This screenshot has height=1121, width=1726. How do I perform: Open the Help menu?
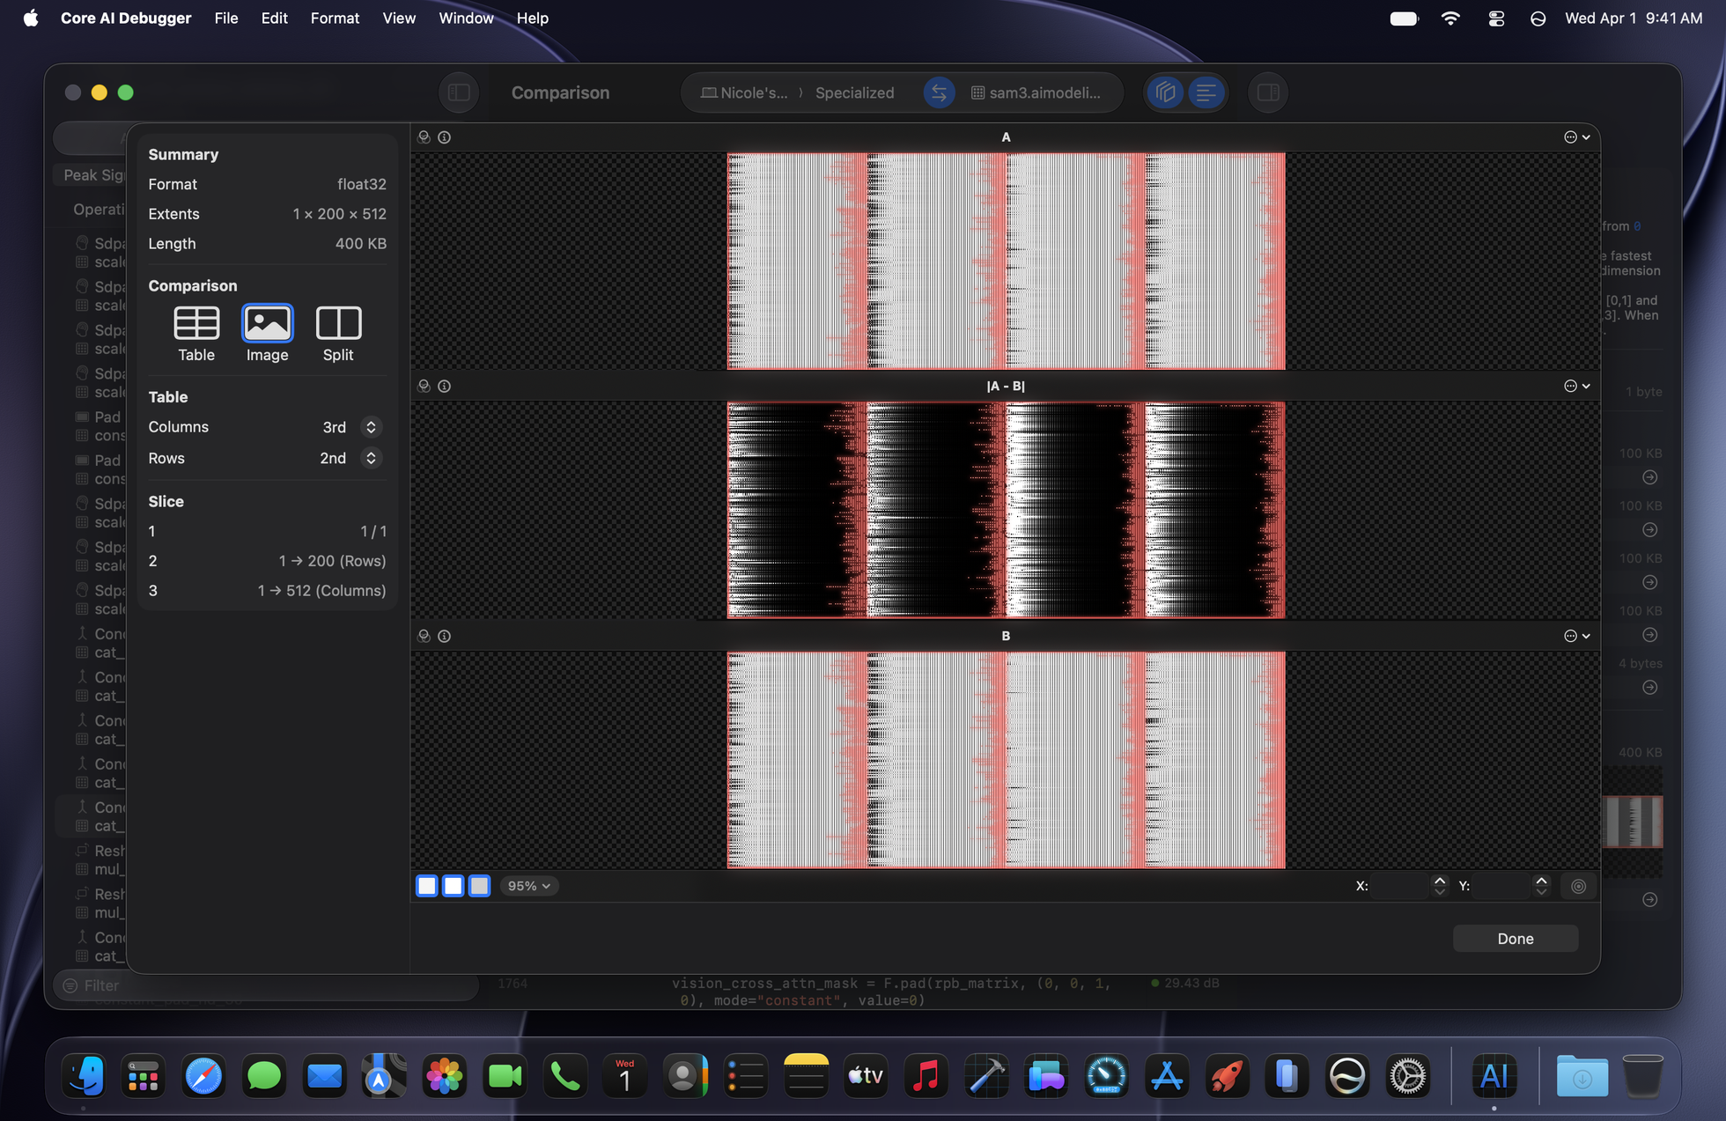pyautogui.click(x=532, y=18)
